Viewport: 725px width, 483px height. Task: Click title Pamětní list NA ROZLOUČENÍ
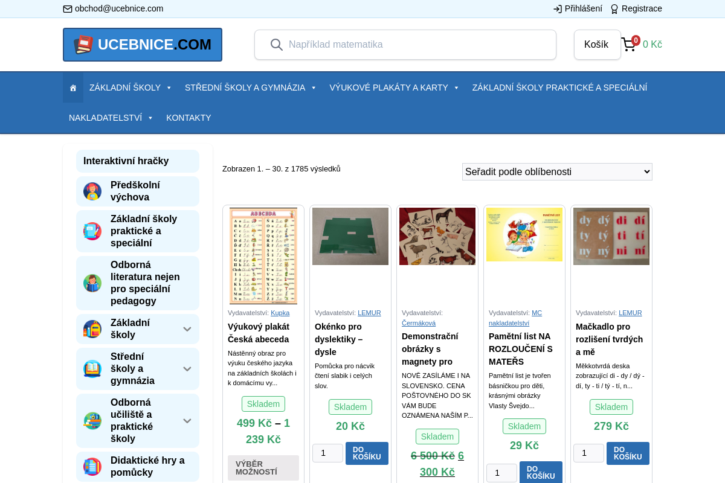(x=521, y=349)
